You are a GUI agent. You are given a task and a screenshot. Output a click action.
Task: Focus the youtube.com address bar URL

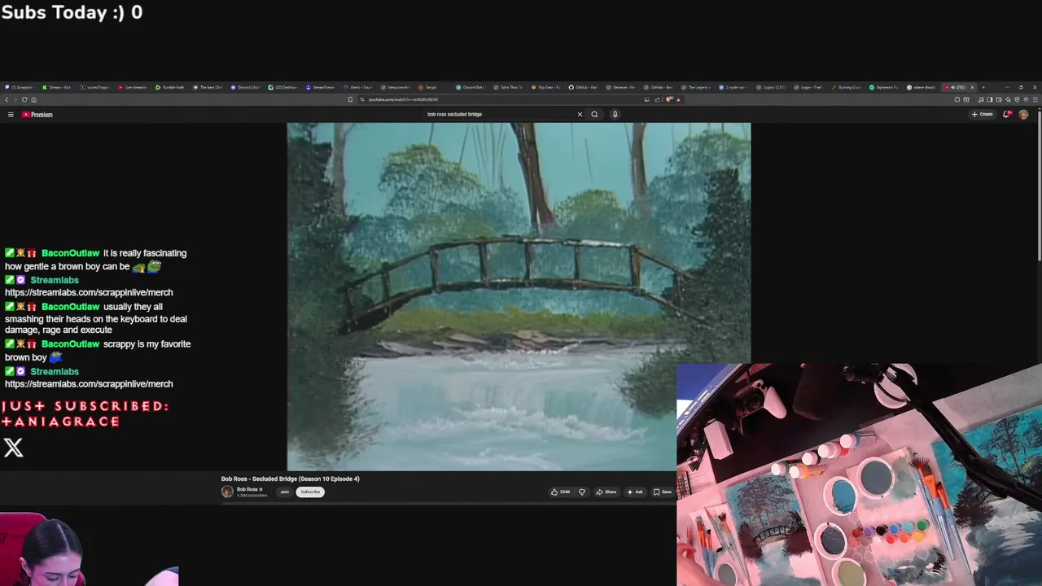[403, 99]
